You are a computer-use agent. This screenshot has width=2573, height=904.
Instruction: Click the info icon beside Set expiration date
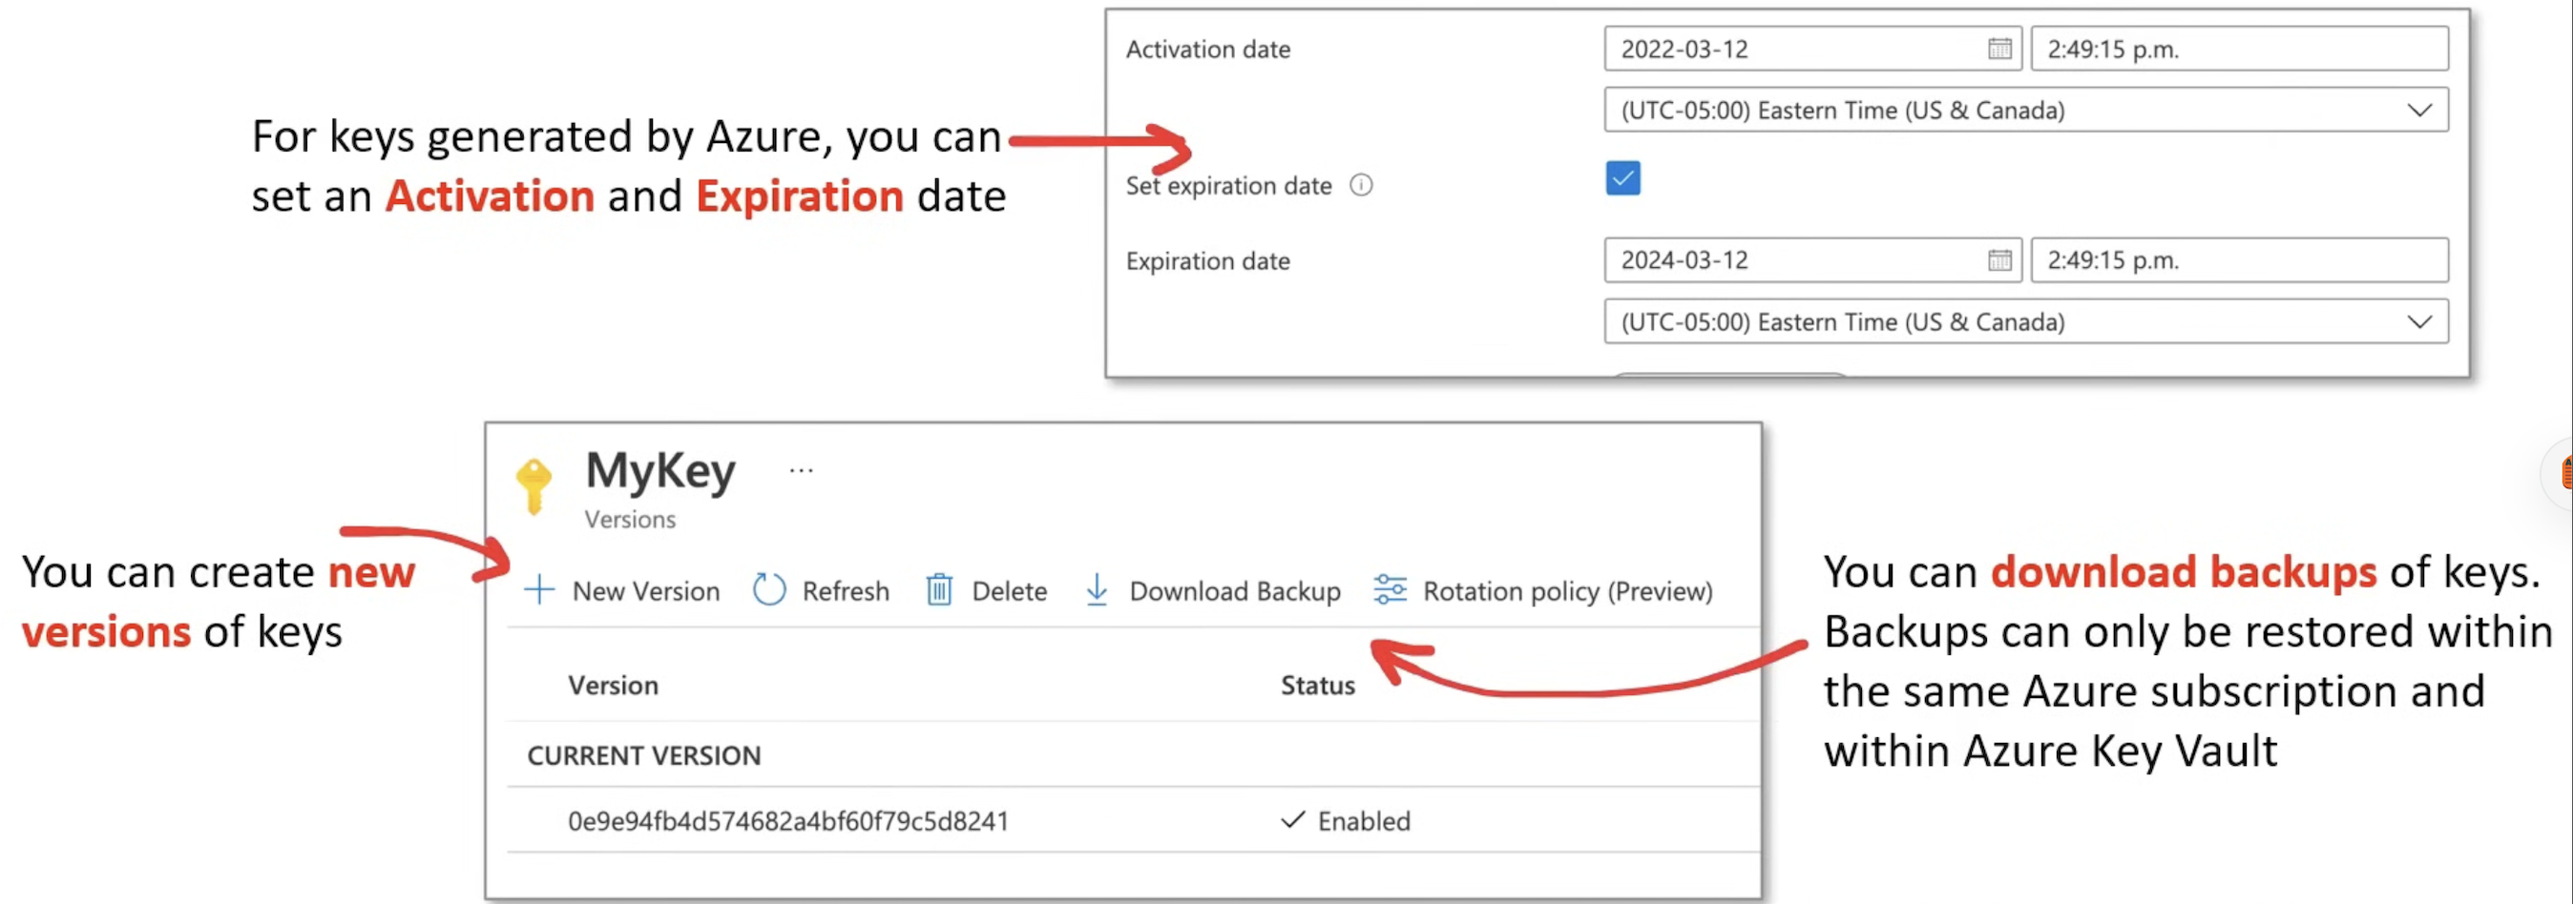pos(1360,186)
